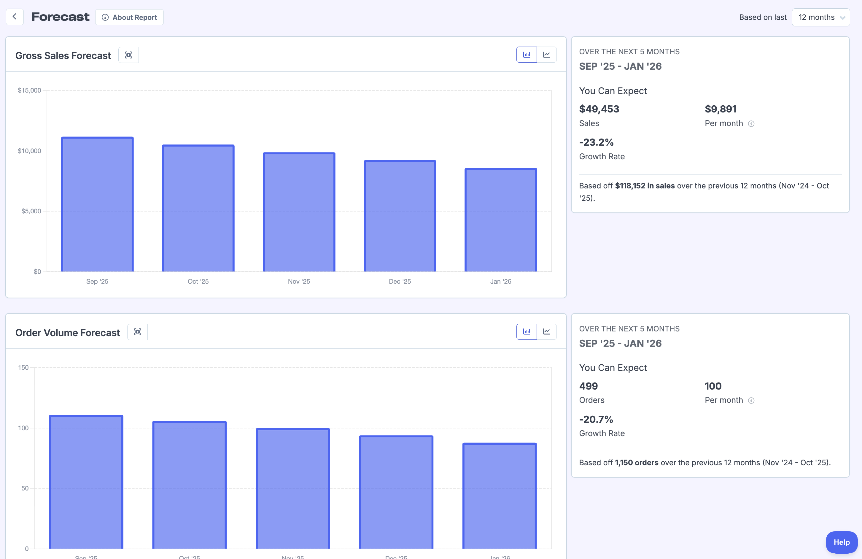Click info icon beside orders Per month

click(x=751, y=401)
